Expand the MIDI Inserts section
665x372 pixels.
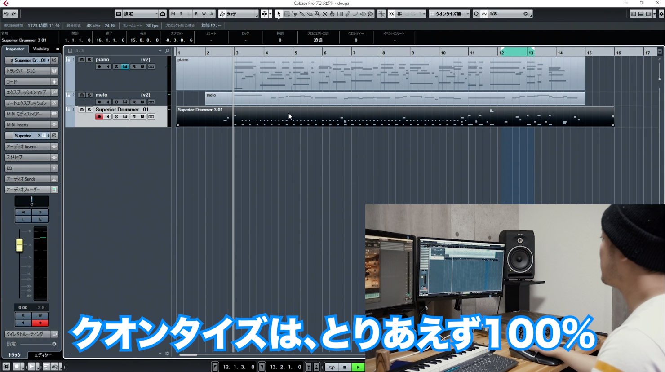(x=31, y=125)
